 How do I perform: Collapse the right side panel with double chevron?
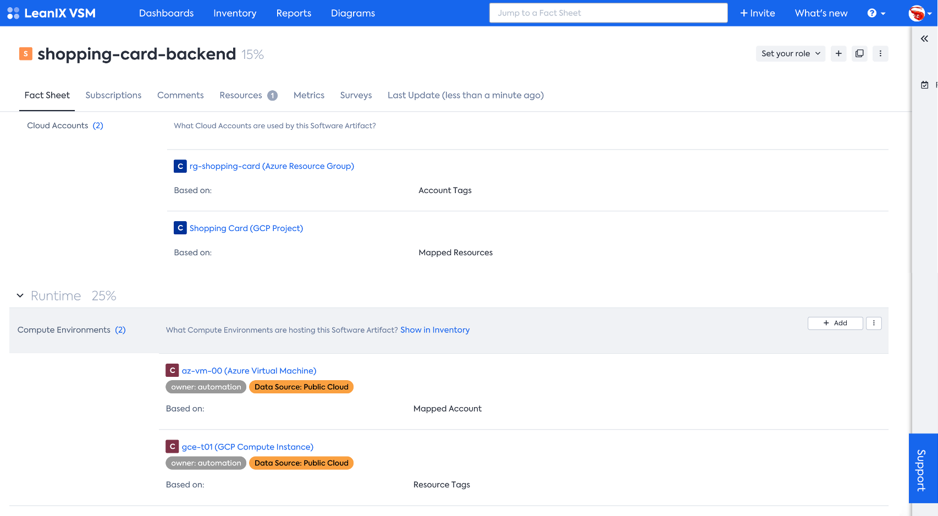[924, 39]
